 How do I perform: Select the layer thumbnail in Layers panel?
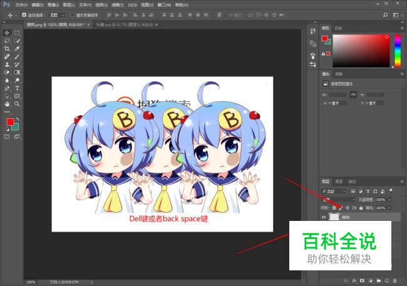pos(334,217)
